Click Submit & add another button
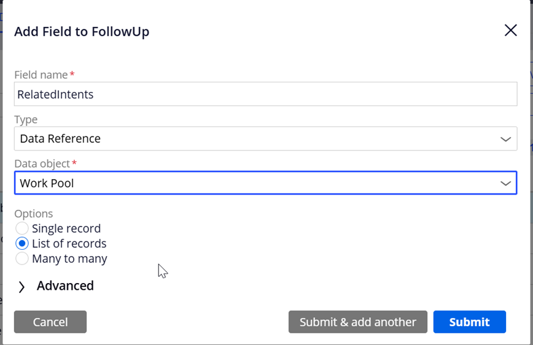 tap(357, 322)
